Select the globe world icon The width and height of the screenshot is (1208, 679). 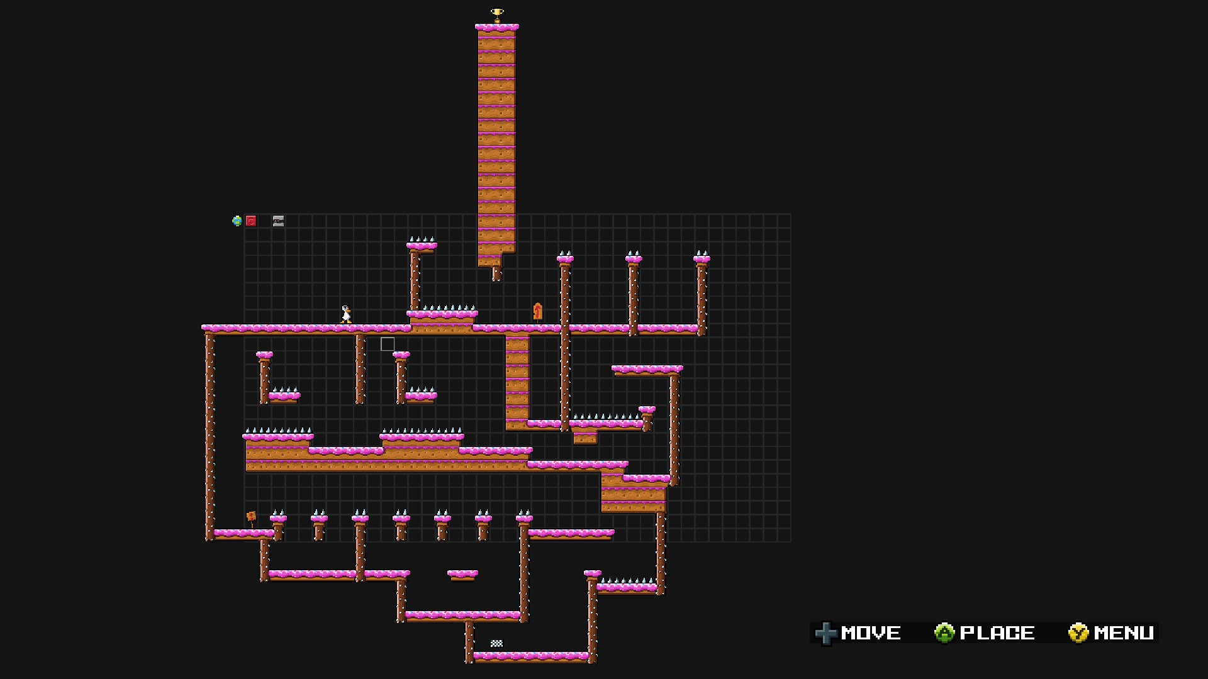[x=237, y=221]
